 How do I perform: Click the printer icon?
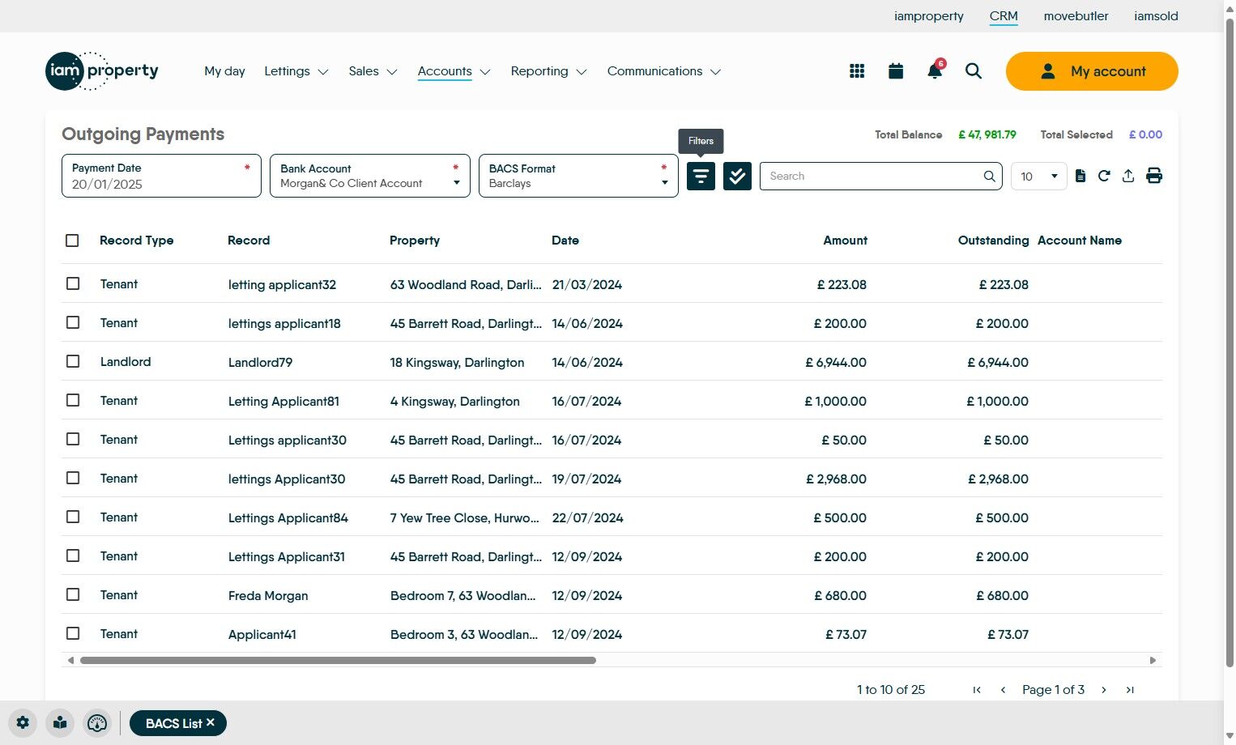[1154, 176]
